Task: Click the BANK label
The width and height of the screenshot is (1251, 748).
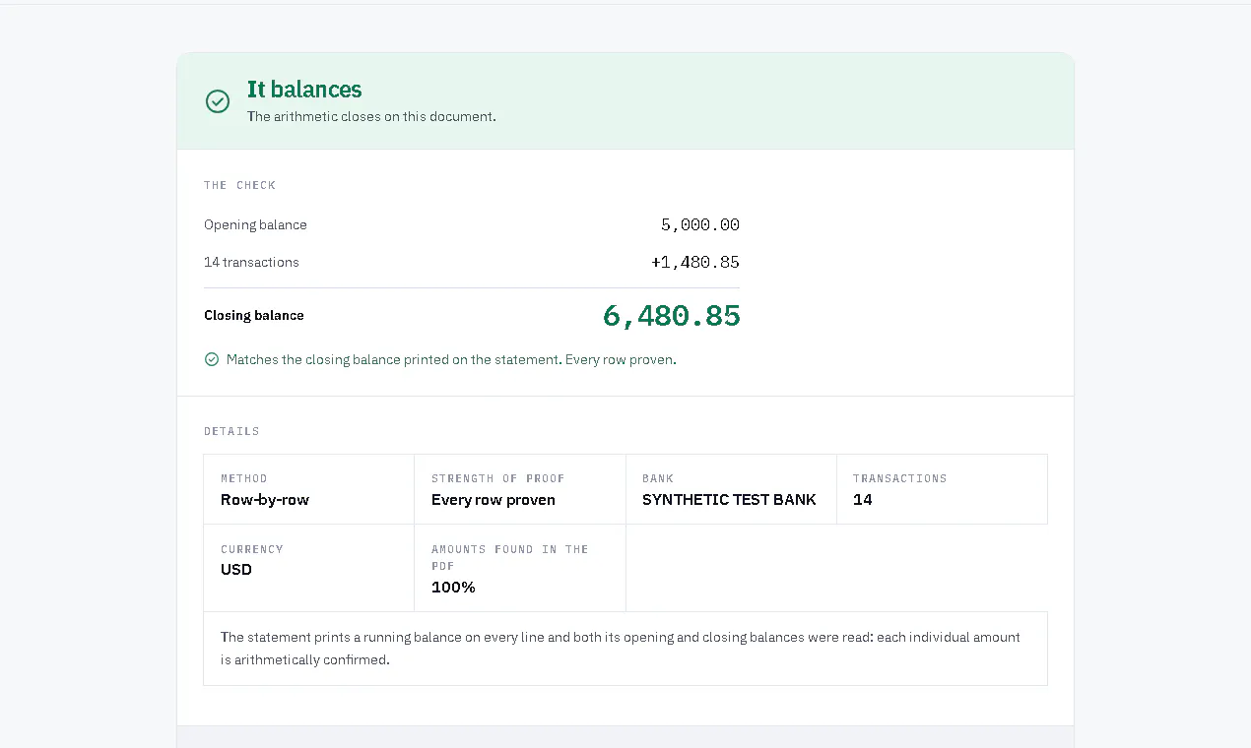Action: [x=658, y=478]
